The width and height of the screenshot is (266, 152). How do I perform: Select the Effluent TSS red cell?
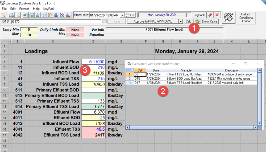(x=94, y=129)
